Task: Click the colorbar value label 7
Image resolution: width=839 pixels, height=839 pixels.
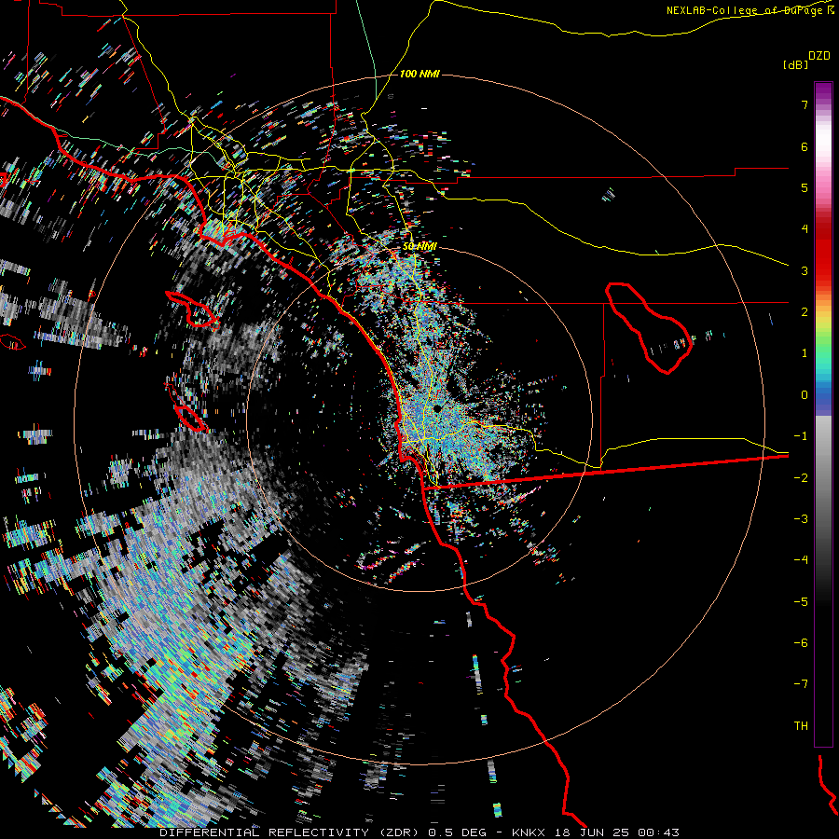Action: click(805, 104)
